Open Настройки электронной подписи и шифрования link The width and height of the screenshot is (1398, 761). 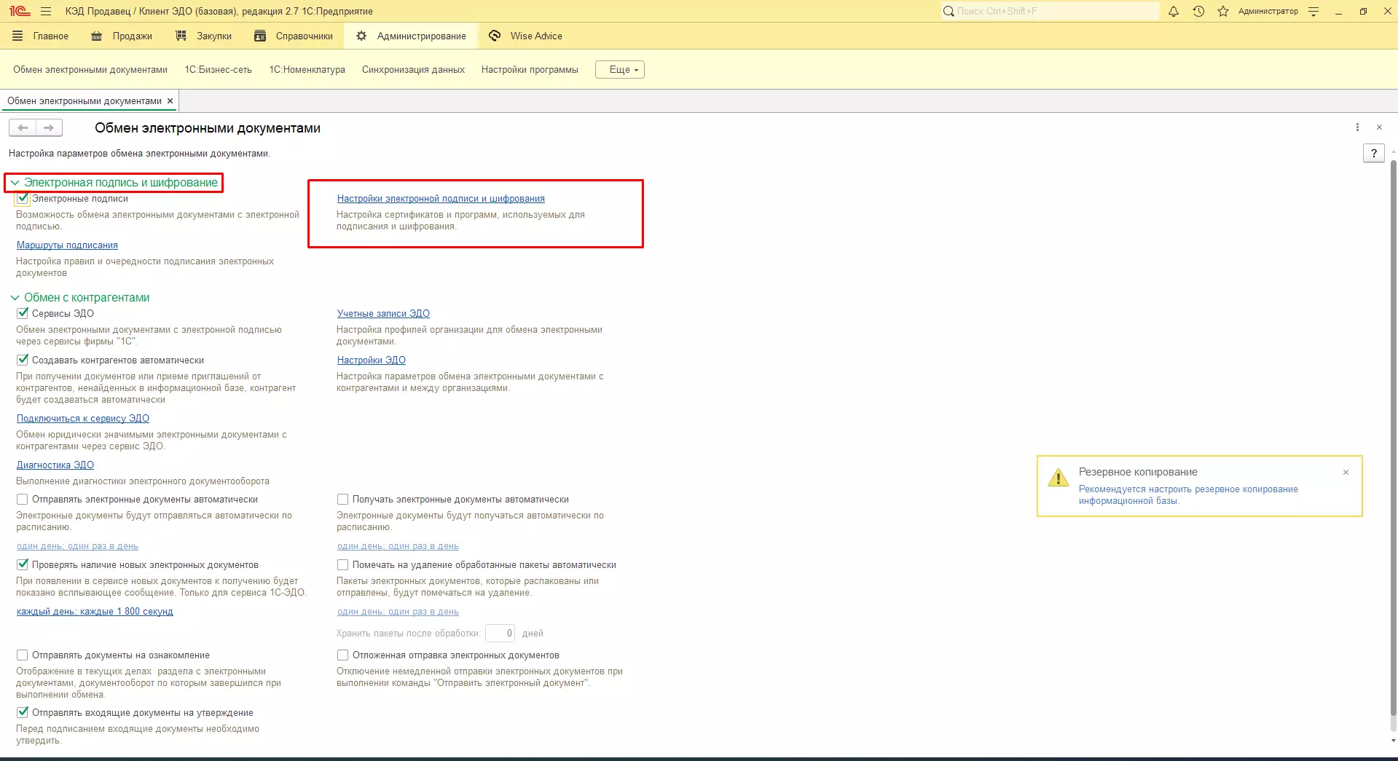[x=441, y=199]
